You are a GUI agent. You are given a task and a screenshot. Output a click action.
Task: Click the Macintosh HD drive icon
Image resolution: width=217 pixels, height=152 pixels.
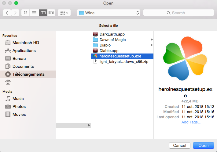[8, 43]
